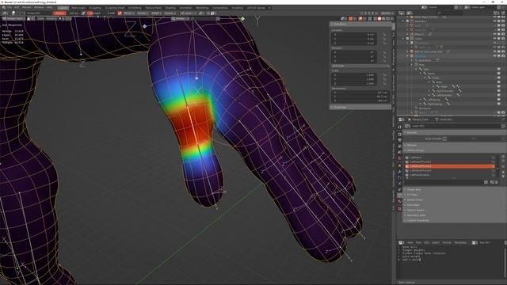Click the Blender logo icon in menu bar
The height and width of the screenshot is (285, 507).
pyautogui.click(x=3, y=7)
